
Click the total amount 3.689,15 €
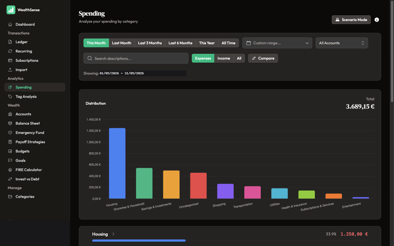360,106
